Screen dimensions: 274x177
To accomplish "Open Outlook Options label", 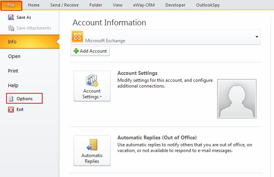I will [25, 99].
